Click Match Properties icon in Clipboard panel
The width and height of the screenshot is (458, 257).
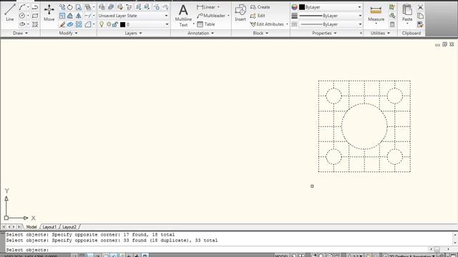pyautogui.click(x=420, y=24)
